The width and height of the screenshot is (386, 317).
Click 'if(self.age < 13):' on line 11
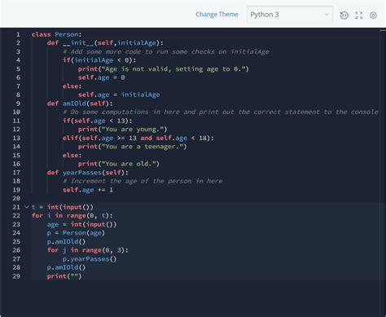tap(98, 121)
